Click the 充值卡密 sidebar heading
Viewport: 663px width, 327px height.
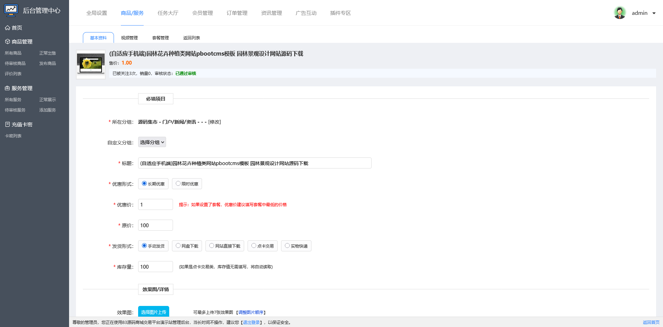22,124
